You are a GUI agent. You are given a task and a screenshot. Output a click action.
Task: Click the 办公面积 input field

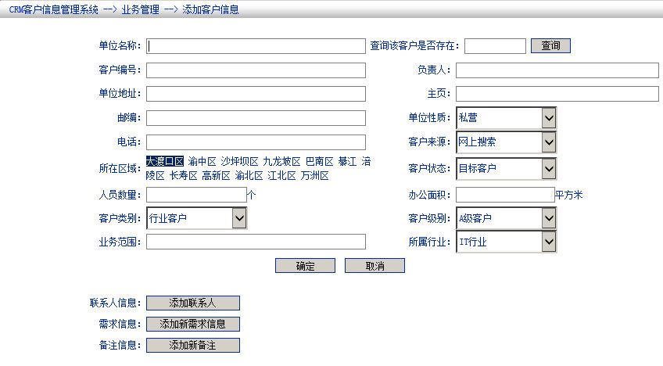[504, 195]
